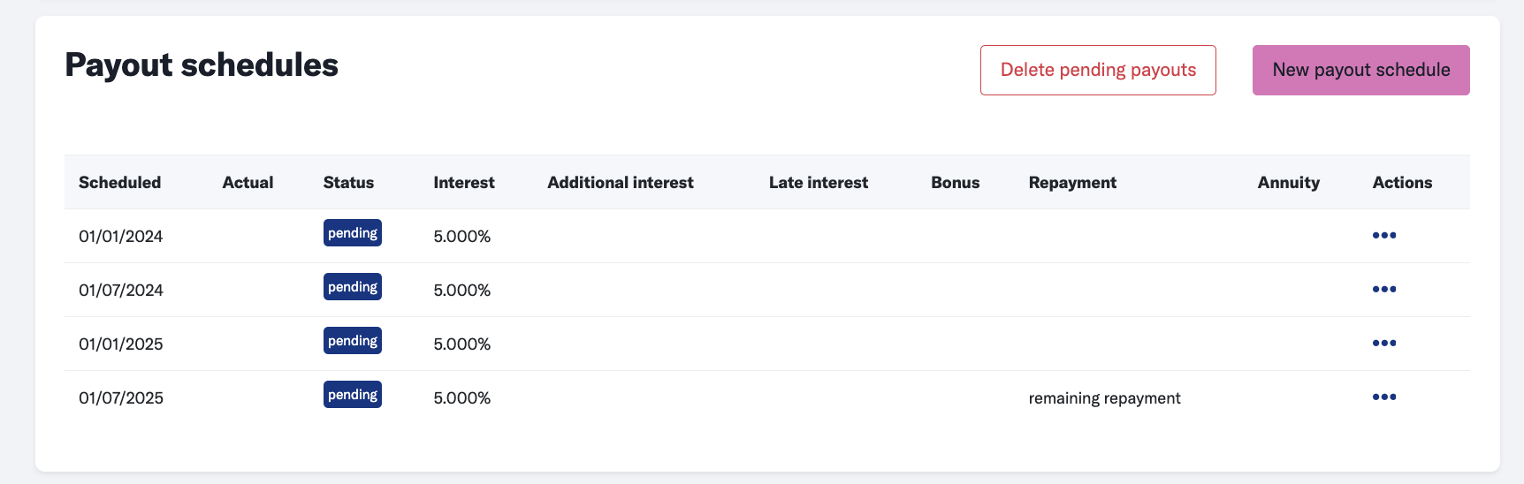
Task: Open actions menu for 01/01/2024 payout
Action: pos(1384,235)
